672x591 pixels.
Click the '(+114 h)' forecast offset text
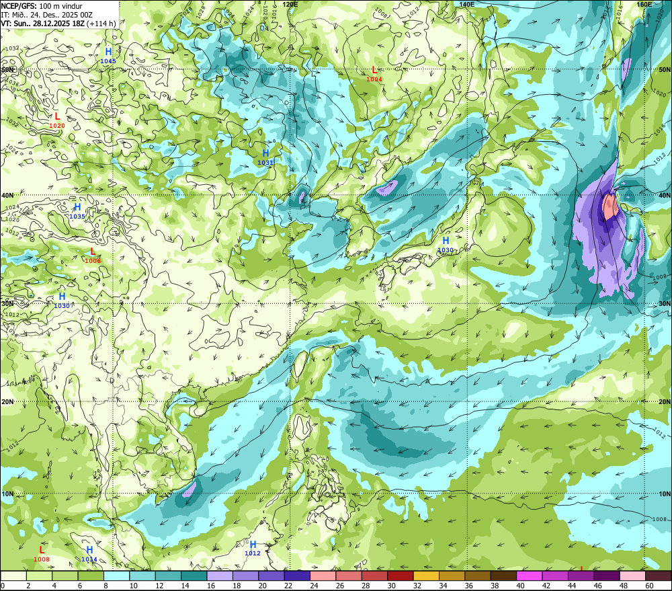click(x=101, y=23)
